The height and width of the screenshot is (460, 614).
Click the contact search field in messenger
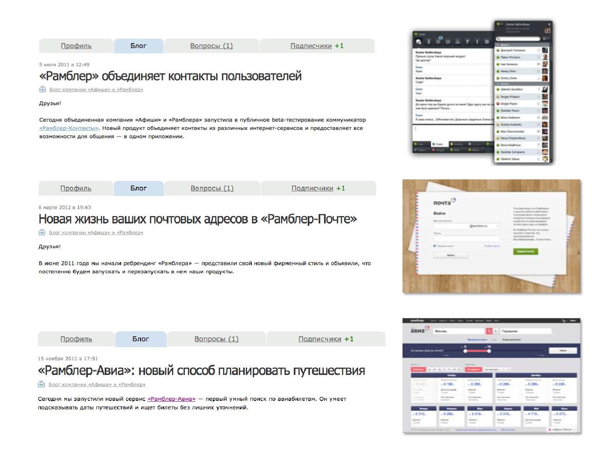point(518,39)
